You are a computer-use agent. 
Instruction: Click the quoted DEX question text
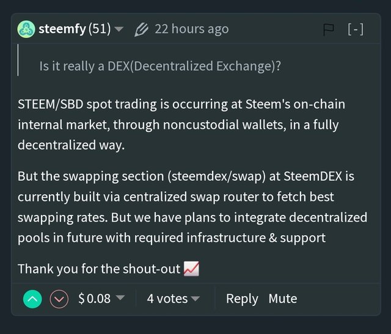(x=160, y=65)
